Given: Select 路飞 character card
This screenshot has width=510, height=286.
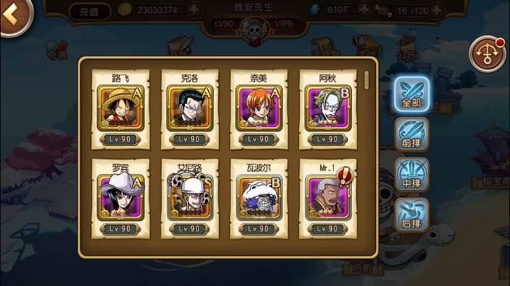Looking at the screenshot, I should [x=120, y=109].
